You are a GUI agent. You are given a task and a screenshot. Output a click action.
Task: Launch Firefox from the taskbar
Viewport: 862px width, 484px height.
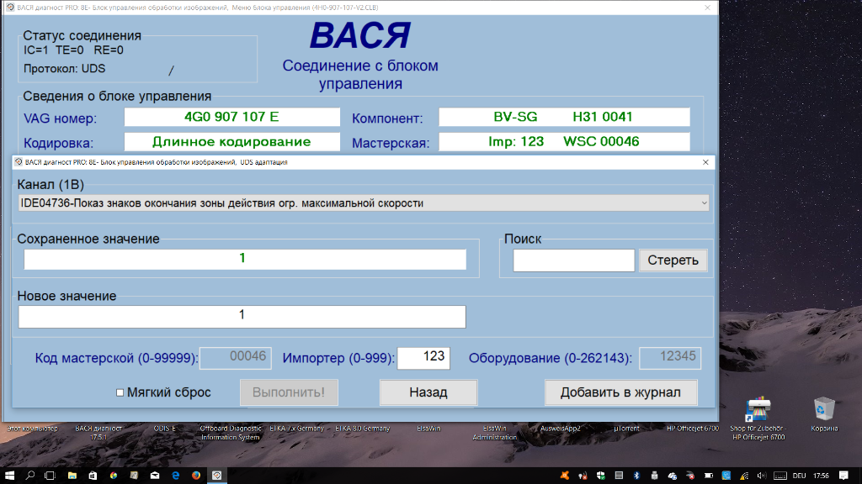[x=196, y=476]
